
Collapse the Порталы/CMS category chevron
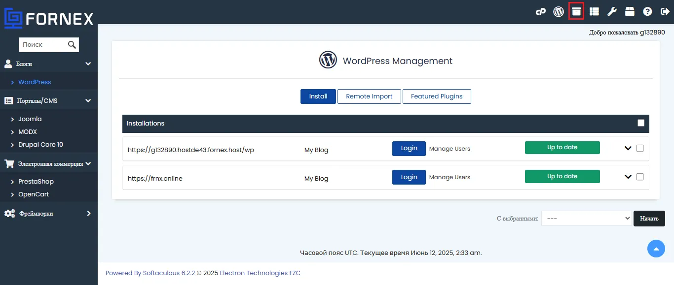[x=88, y=101]
